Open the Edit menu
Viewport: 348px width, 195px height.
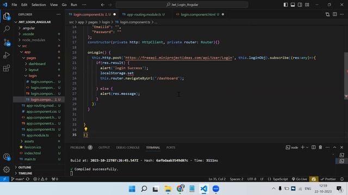click(x=24, y=5)
